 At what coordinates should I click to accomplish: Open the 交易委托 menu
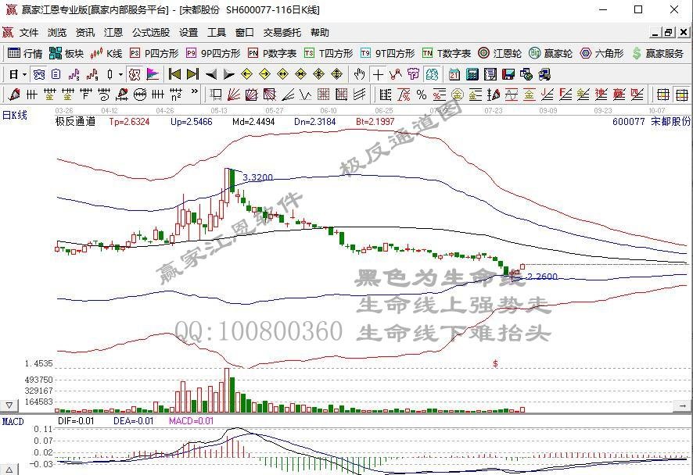(282, 32)
